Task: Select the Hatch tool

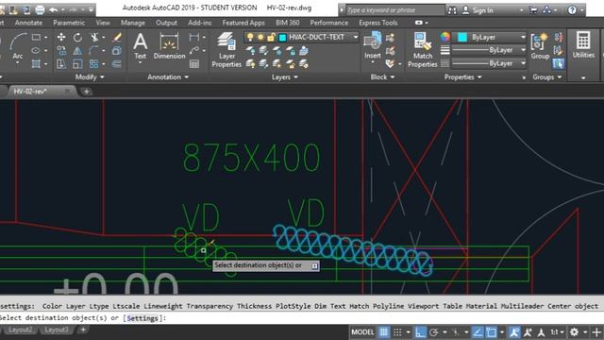Action: point(36,63)
